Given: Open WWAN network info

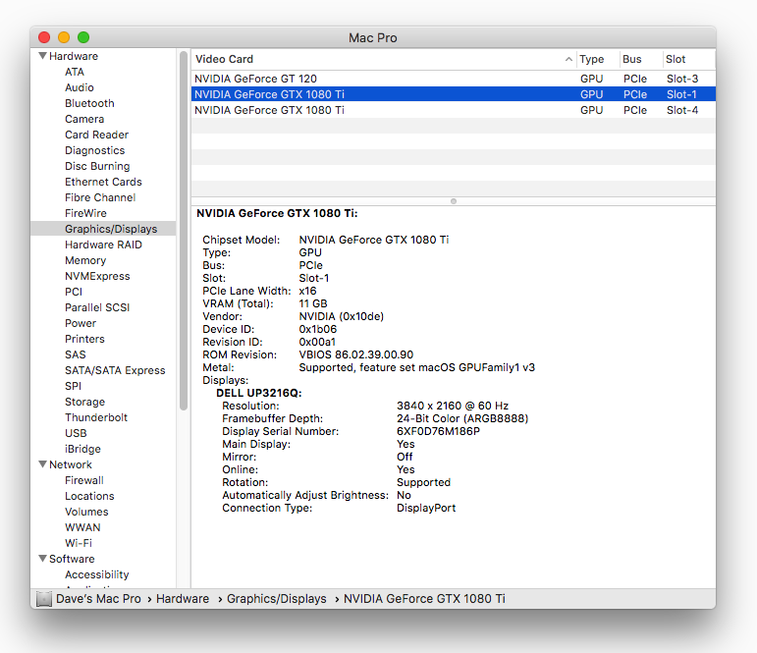Looking at the screenshot, I should pos(82,527).
